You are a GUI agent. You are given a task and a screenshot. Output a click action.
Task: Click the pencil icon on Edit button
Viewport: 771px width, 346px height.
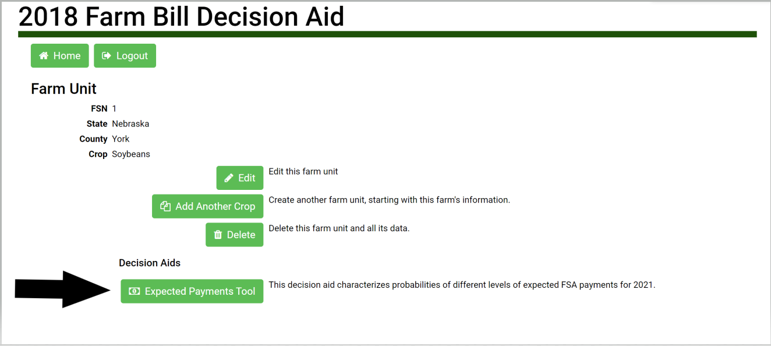pos(229,178)
